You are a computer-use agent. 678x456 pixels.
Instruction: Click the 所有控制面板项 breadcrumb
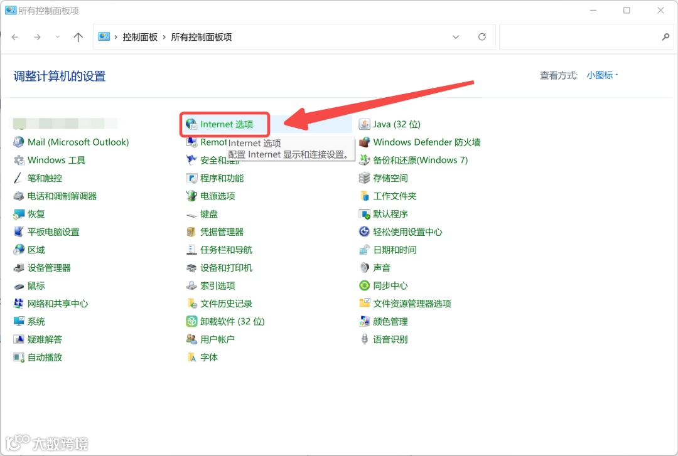click(202, 37)
